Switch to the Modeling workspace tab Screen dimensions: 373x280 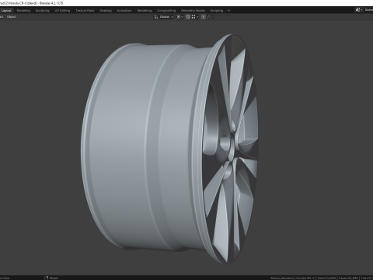(23, 11)
